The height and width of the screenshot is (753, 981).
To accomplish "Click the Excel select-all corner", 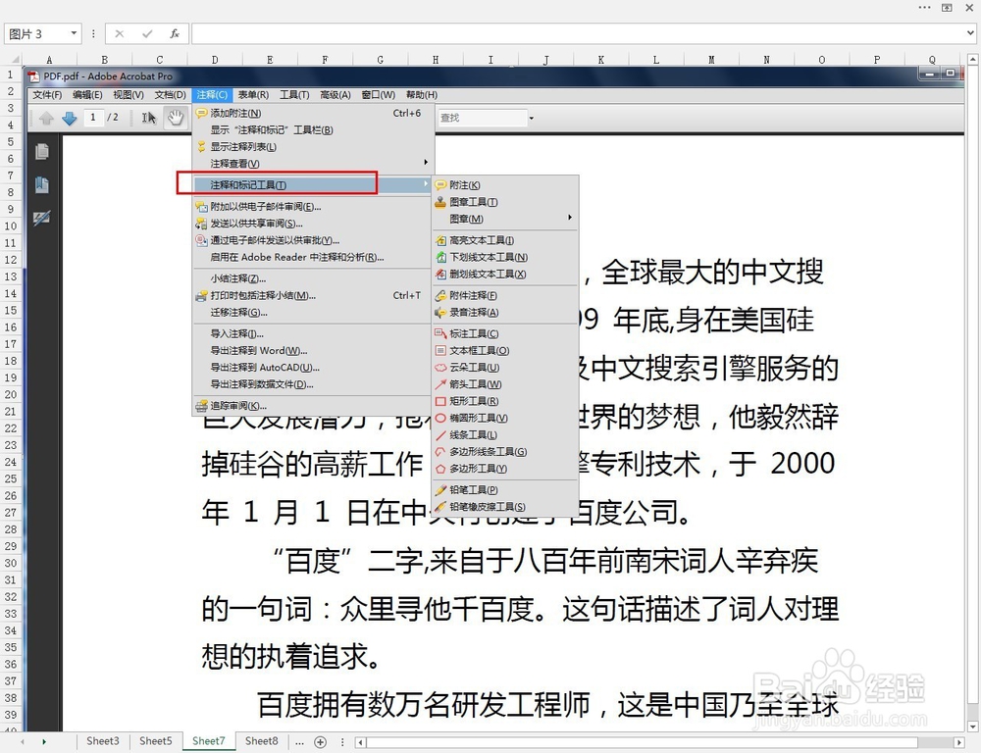I will (x=11, y=60).
